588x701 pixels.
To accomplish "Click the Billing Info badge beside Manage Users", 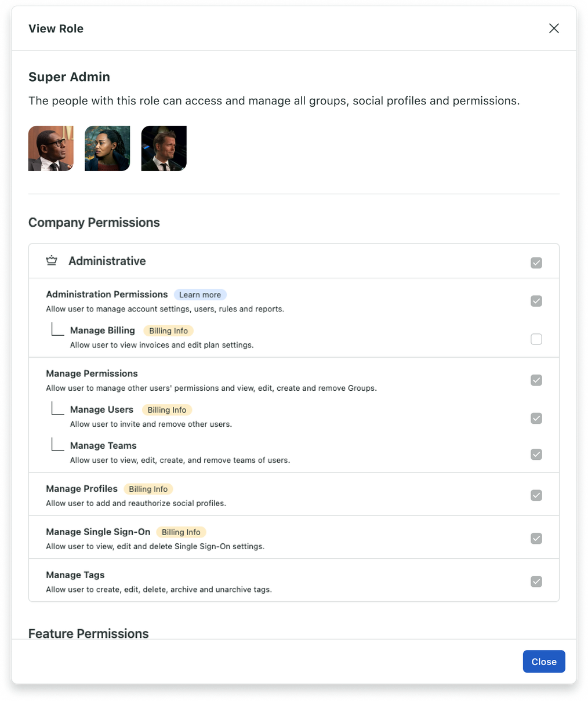I will point(167,409).
